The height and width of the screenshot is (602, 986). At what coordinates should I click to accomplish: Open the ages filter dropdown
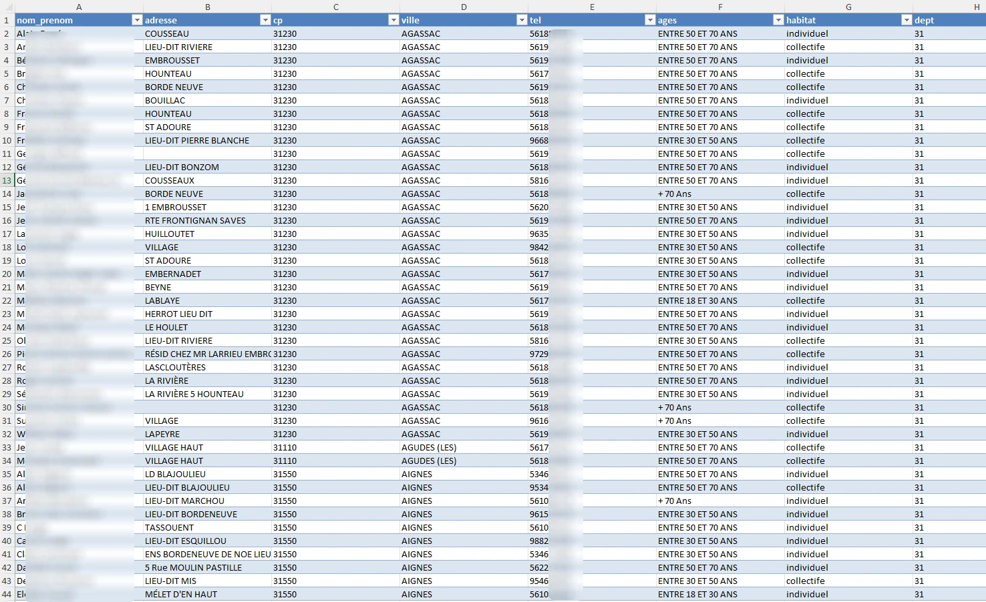pyautogui.click(x=778, y=20)
